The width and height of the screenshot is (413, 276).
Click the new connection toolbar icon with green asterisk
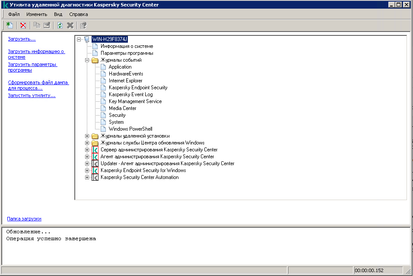9,25
